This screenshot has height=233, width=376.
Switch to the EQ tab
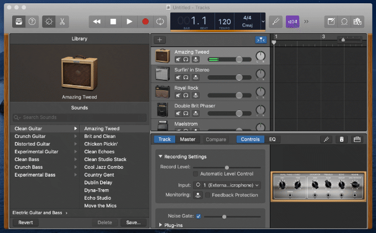click(273, 139)
